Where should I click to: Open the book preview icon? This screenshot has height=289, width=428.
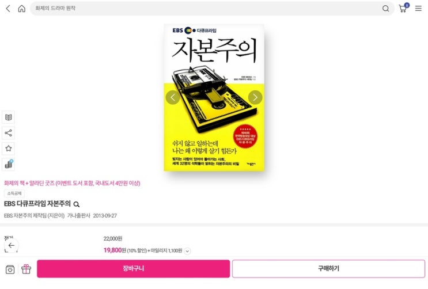click(x=9, y=117)
